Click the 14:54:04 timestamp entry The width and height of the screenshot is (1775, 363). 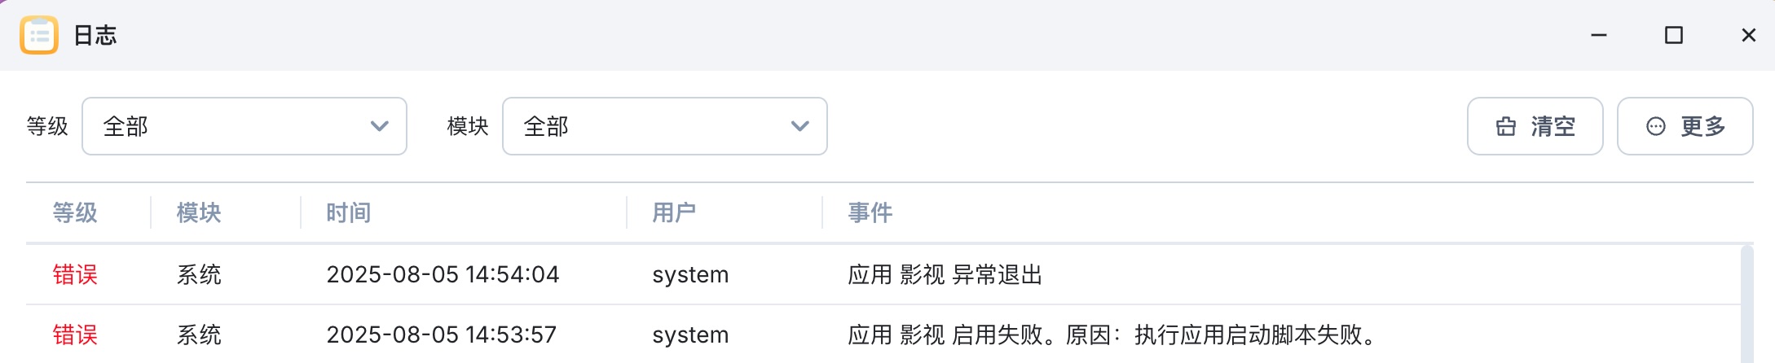coord(443,274)
